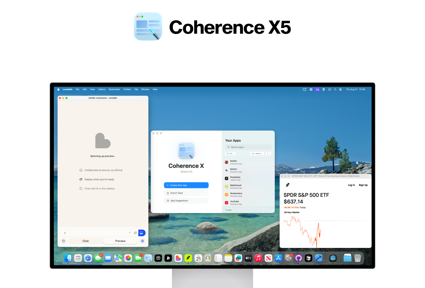This screenshot has width=425, height=288.
Task: Open the Profiles menu
Action: pyautogui.click(x=127, y=90)
